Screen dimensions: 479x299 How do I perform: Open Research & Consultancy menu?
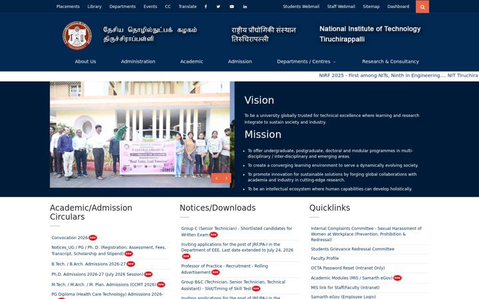[391, 61]
